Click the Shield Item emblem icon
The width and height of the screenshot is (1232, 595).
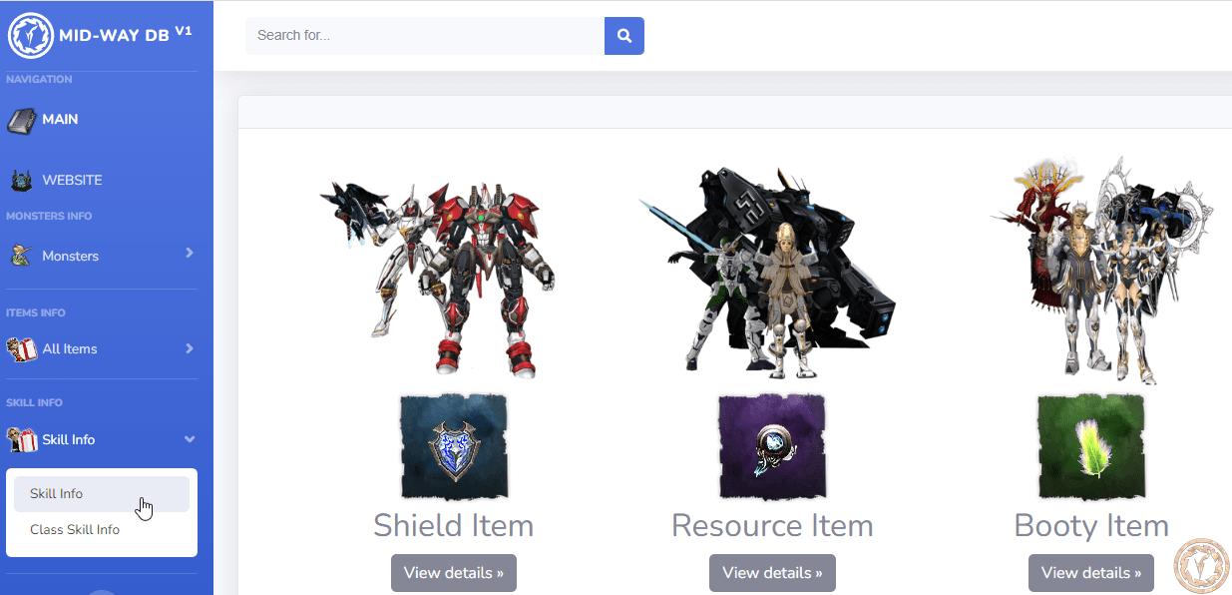point(454,446)
